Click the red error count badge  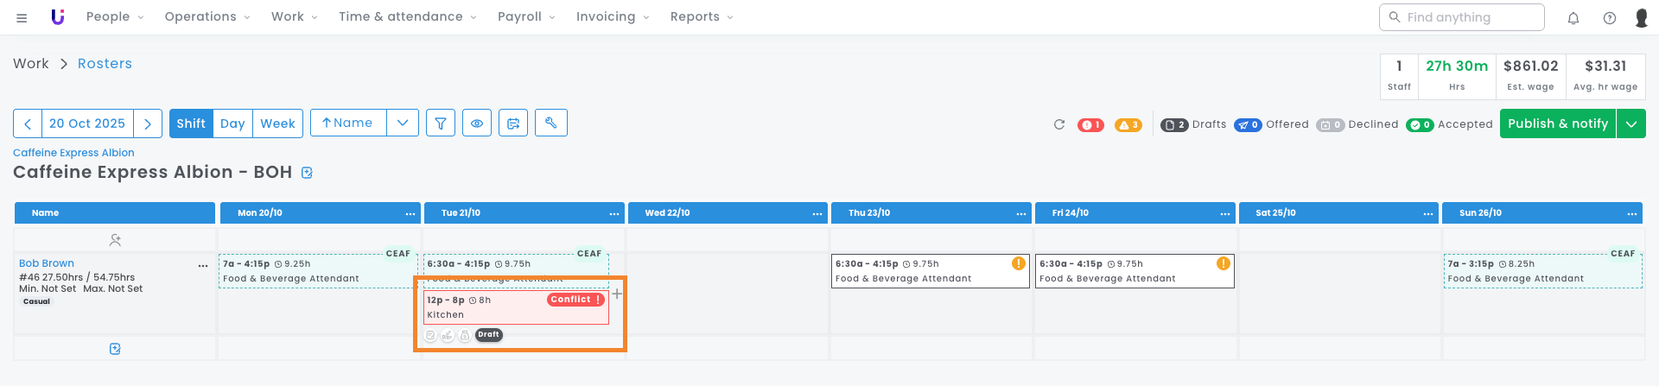1090,125
